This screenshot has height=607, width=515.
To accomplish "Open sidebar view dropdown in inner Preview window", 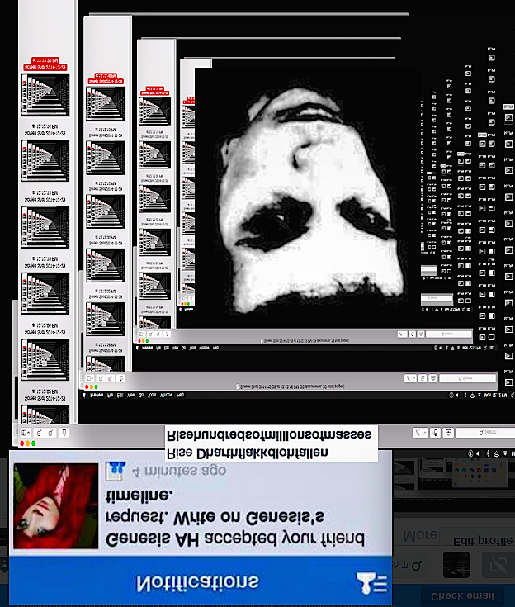I will coord(142,334).
